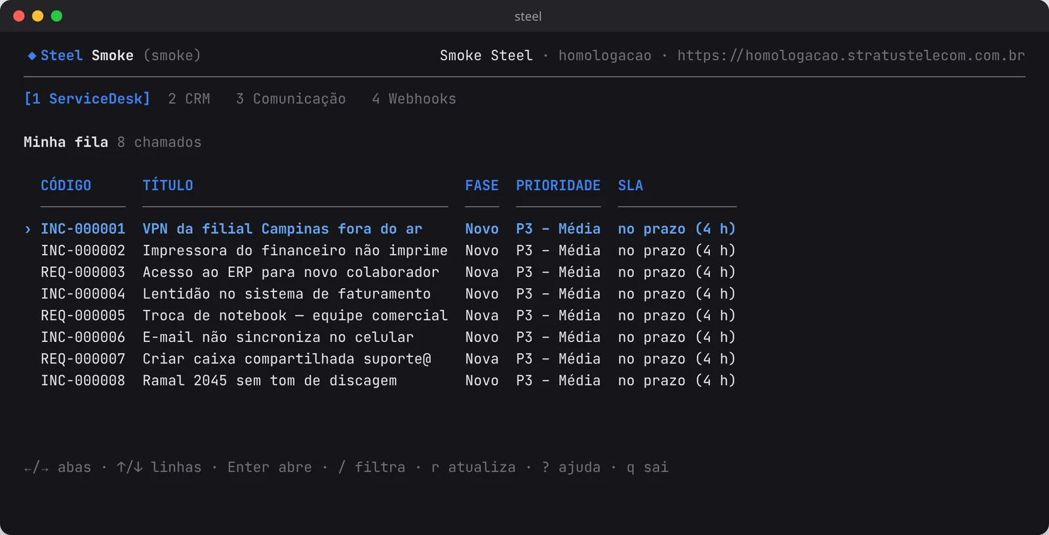Select ticket code INC-000001
1049x535 pixels.
(83, 229)
